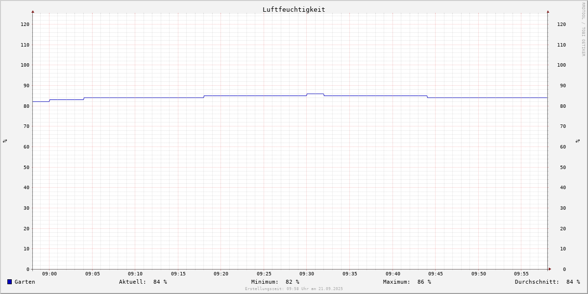This screenshot has height=294, width=588.
Task: Click the humidity line's start at 82%
Action: 41,101
